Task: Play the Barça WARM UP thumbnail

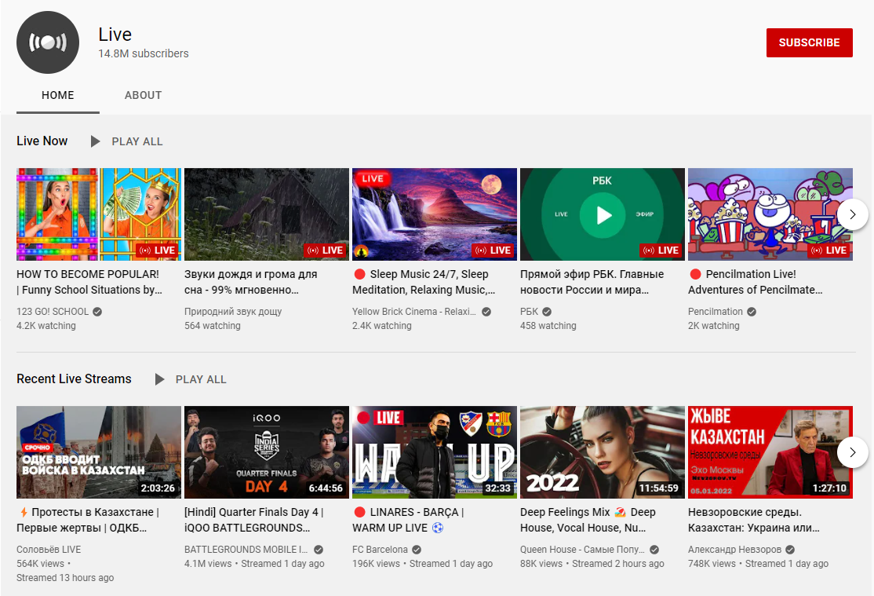Action: [x=435, y=452]
